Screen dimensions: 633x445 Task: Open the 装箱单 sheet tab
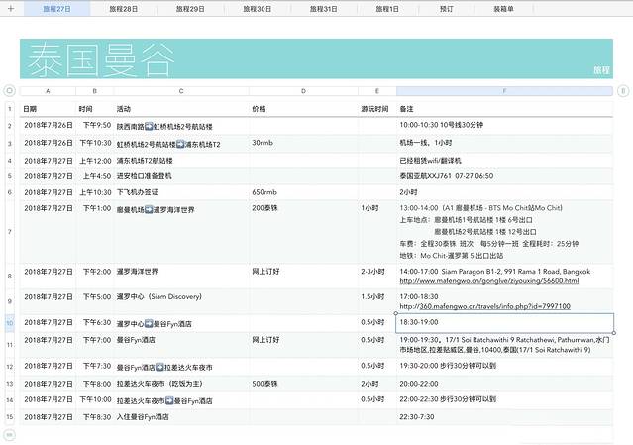point(503,8)
